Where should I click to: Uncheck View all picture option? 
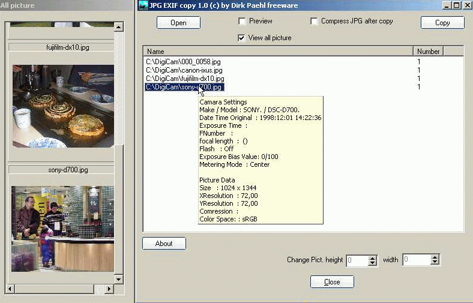[x=242, y=38]
